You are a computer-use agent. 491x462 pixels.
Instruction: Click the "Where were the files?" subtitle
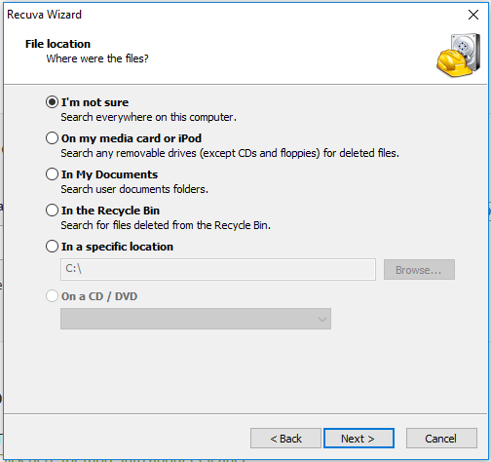point(97,58)
